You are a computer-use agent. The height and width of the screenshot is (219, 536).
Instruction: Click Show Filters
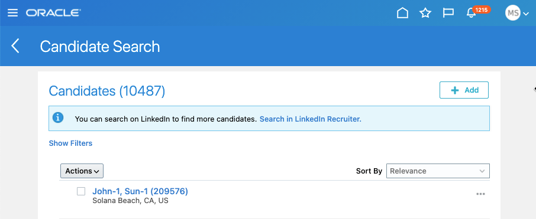(x=70, y=143)
